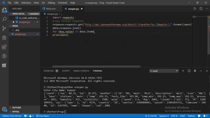Maximize the panel with up chevron
This screenshot has width=210, height=118.
coord(201,71)
